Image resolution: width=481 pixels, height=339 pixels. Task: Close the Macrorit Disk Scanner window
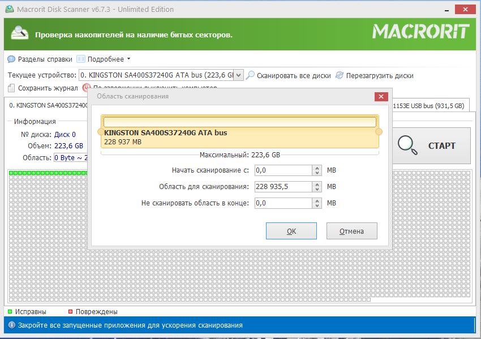click(x=465, y=10)
